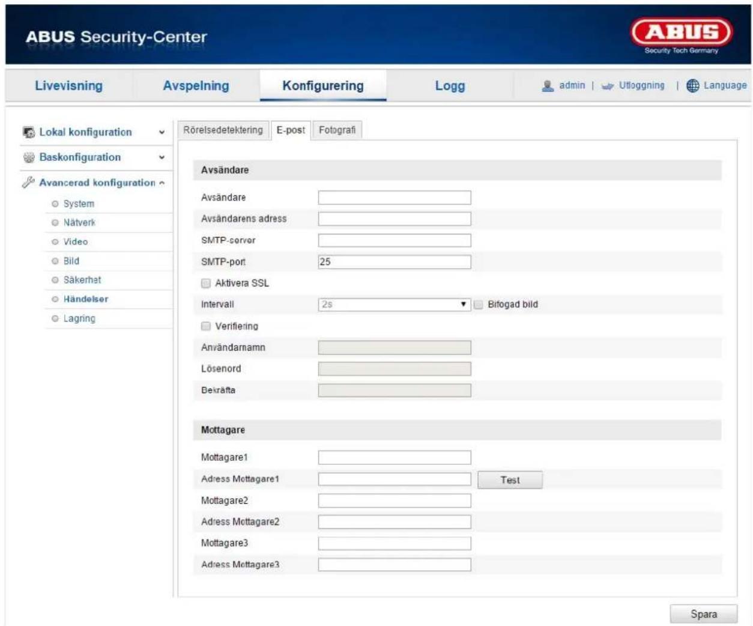Toggle the Verifiering checkbox

[x=206, y=326]
